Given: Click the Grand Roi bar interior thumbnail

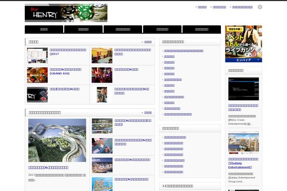Looking at the screenshot, I should (37, 75).
